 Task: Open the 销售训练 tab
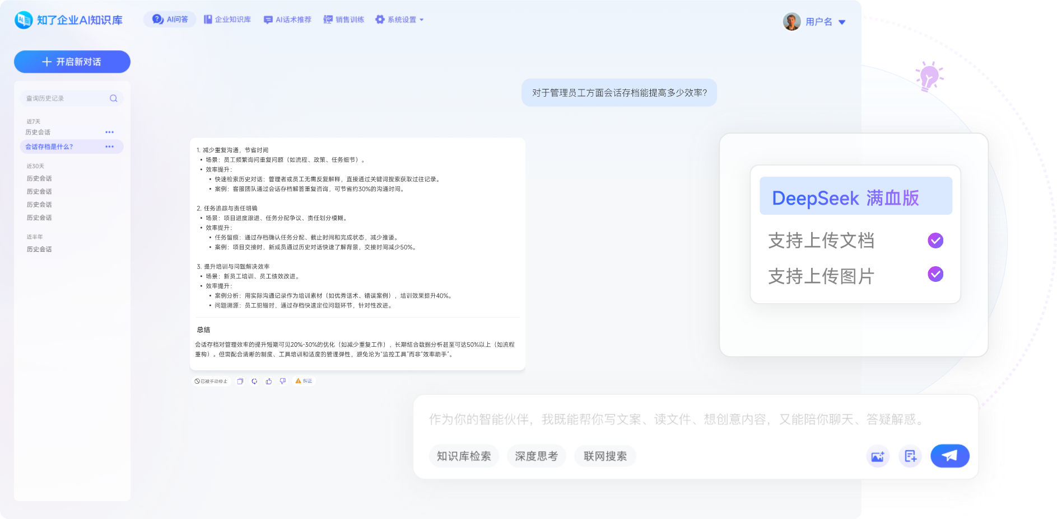click(344, 20)
